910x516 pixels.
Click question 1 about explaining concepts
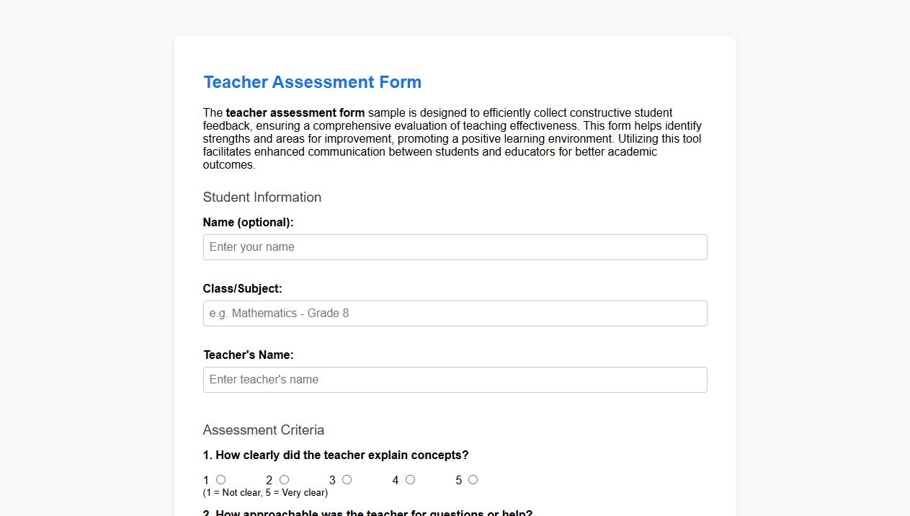(x=336, y=455)
